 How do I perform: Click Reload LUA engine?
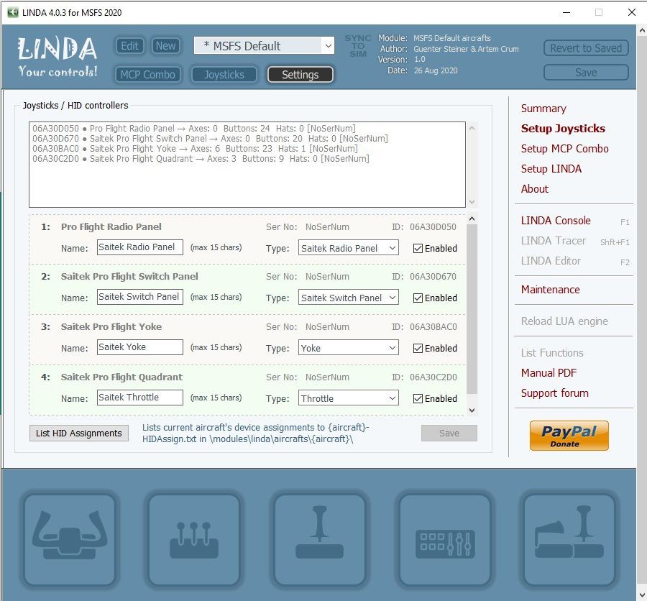click(x=564, y=321)
